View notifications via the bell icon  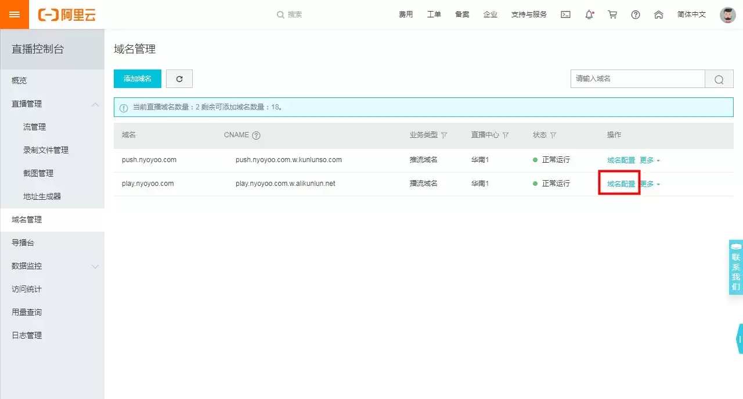pyautogui.click(x=589, y=14)
